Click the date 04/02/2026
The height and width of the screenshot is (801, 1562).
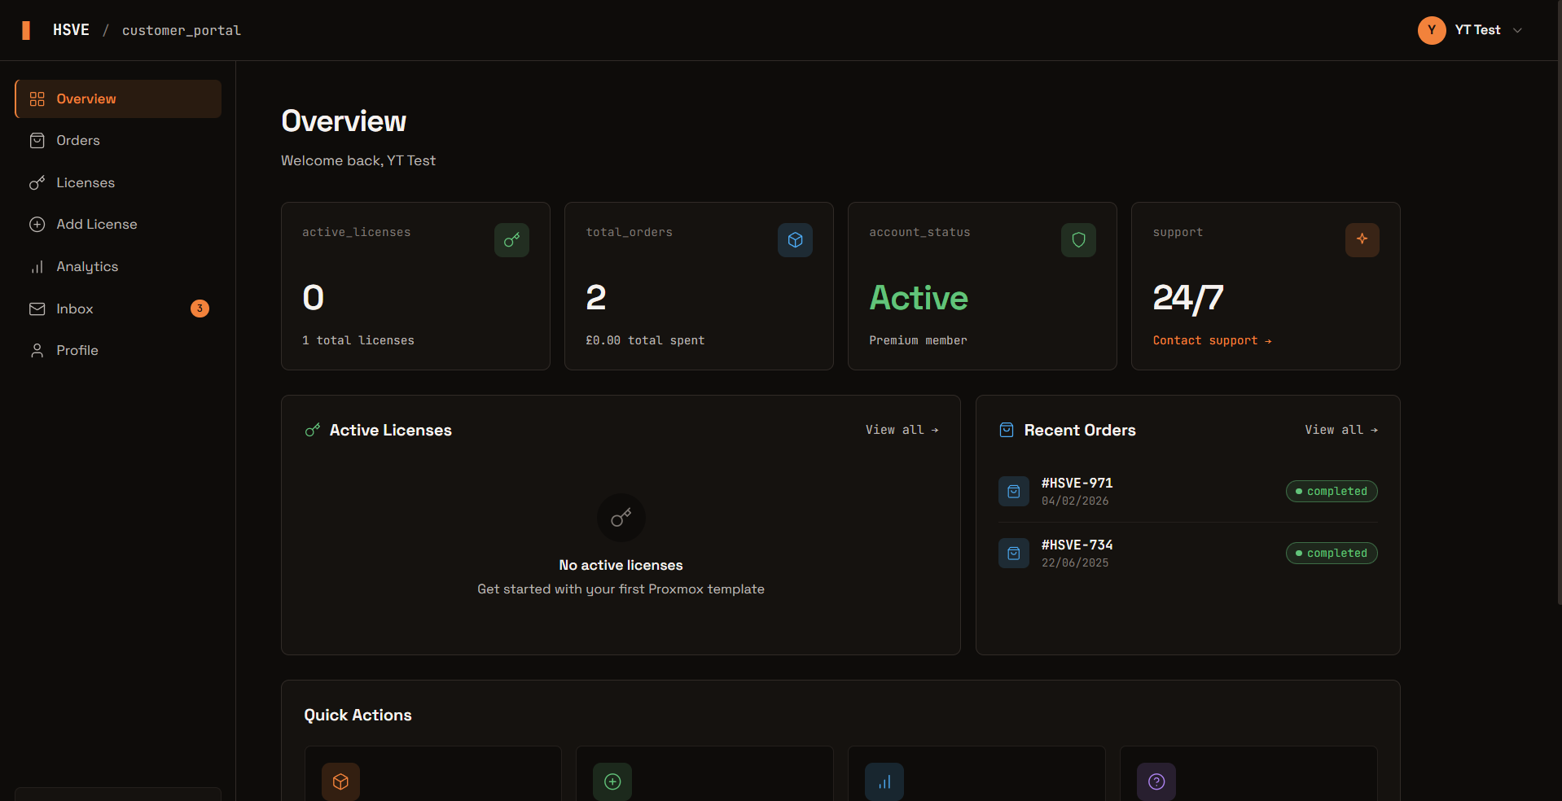1075,501
